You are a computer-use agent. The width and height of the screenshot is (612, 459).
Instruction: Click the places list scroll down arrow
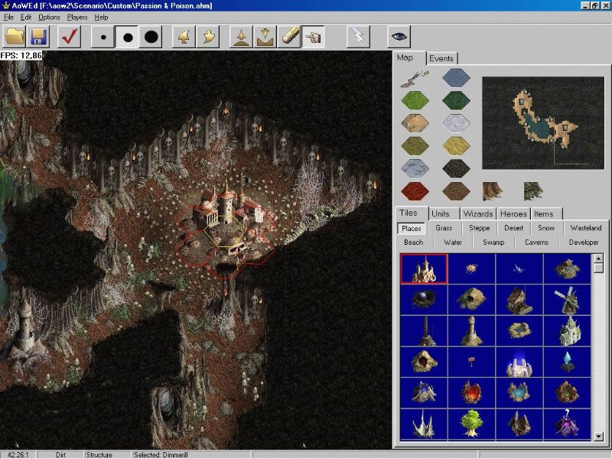click(598, 436)
